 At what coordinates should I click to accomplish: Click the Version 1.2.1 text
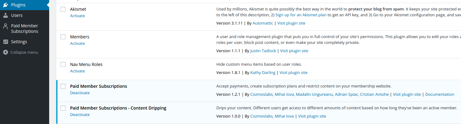(229, 95)
